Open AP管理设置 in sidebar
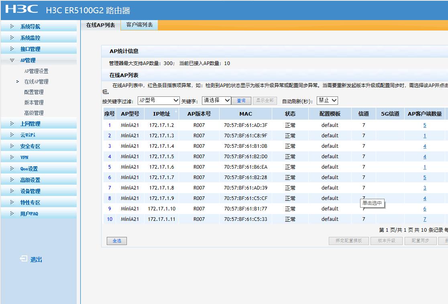Image resolution: width=448 pixels, height=304 pixels. pyautogui.click(x=36, y=71)
